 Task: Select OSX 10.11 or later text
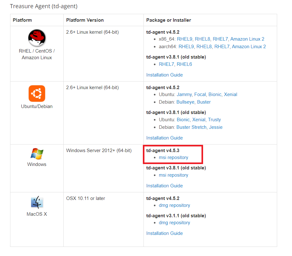pyautogui.click(x=85, y=198)
